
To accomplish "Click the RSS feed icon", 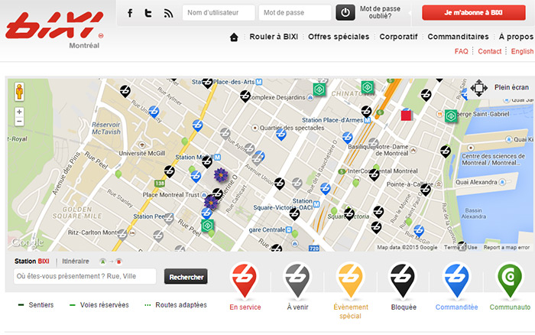I will [168, 13].
